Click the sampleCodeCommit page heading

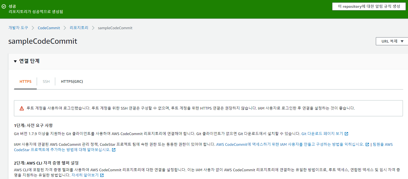click(x=43, y=41)
